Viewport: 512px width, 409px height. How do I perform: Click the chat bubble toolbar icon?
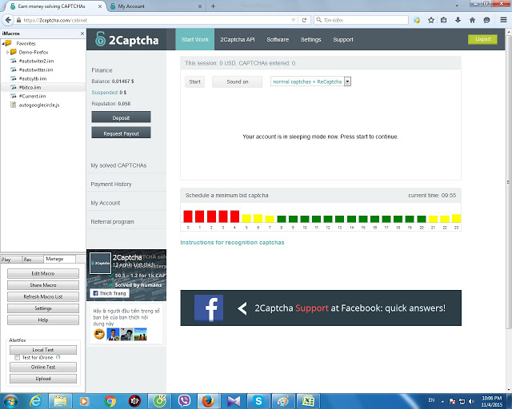(x=486, y=20)
